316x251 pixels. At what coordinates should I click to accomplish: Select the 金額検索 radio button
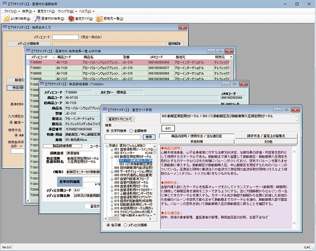click(x=131, y=131)
